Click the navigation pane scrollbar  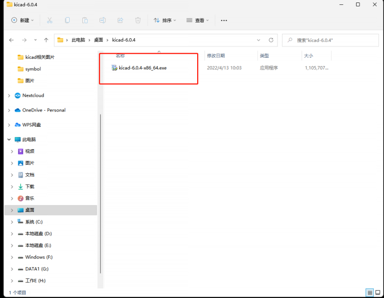(x=101, y=194)
